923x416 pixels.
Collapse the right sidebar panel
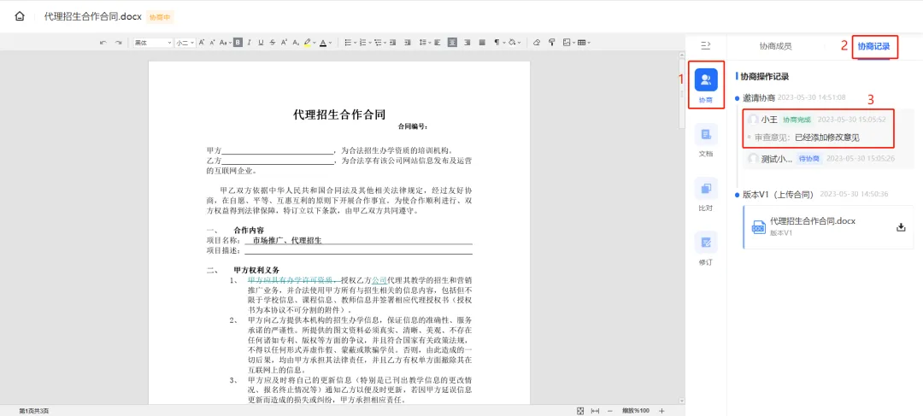pos(706,45)
